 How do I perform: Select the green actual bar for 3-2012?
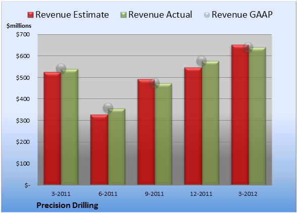[257, 116]
